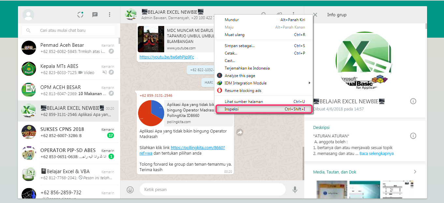Open the pollingkita pie chart preview

pyautogui.click(x=151, y=113)
